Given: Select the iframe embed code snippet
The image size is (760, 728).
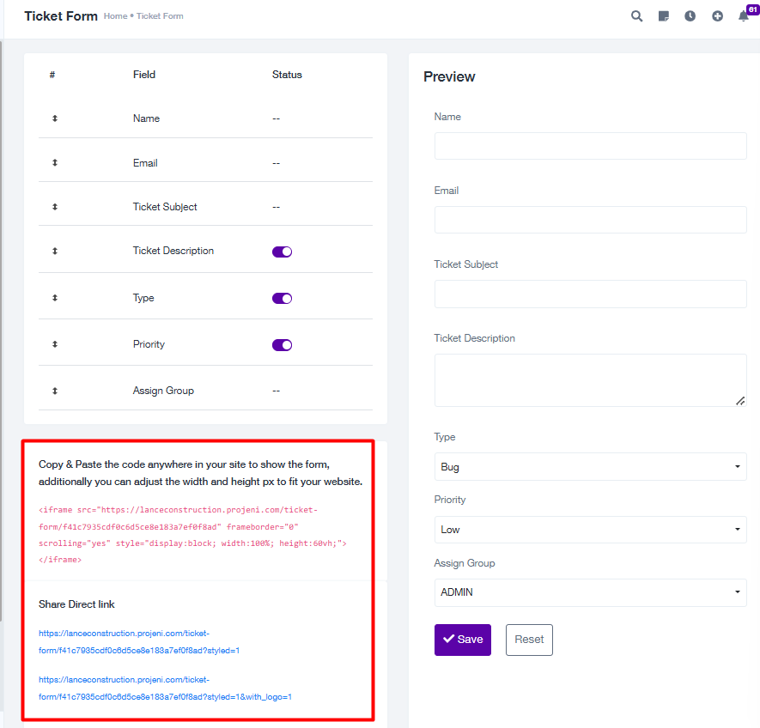Looking at the screenshot, I should tap(192, 535).
